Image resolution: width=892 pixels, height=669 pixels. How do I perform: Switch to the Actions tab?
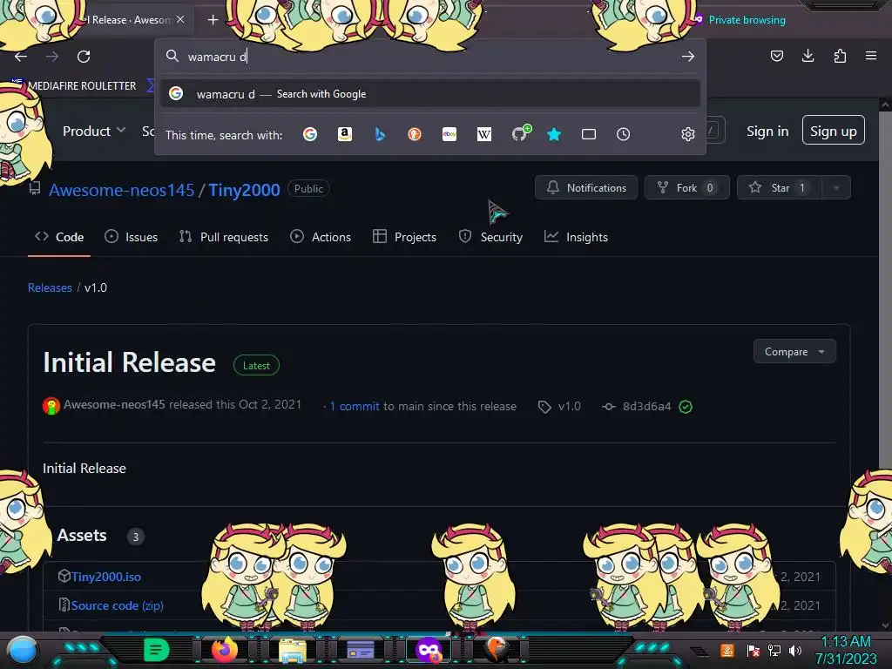321,237
